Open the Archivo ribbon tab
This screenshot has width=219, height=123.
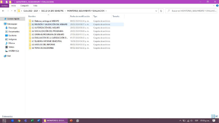coord(5,6)
